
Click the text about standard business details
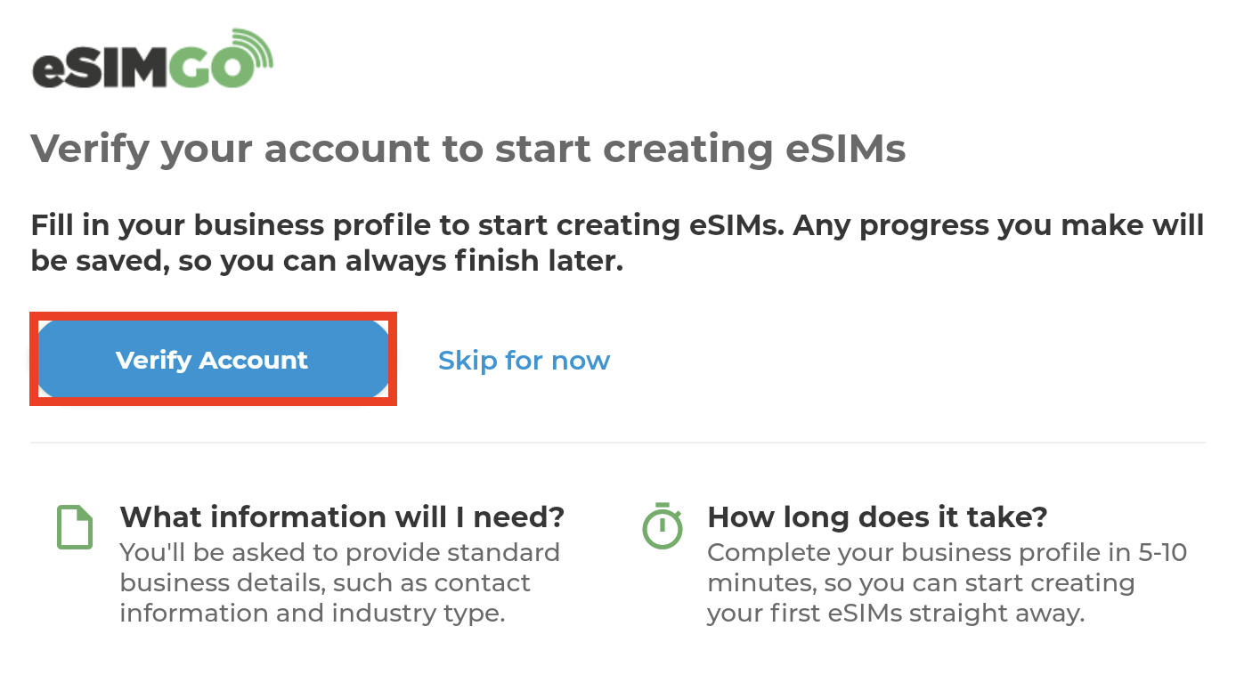point(340,582)
